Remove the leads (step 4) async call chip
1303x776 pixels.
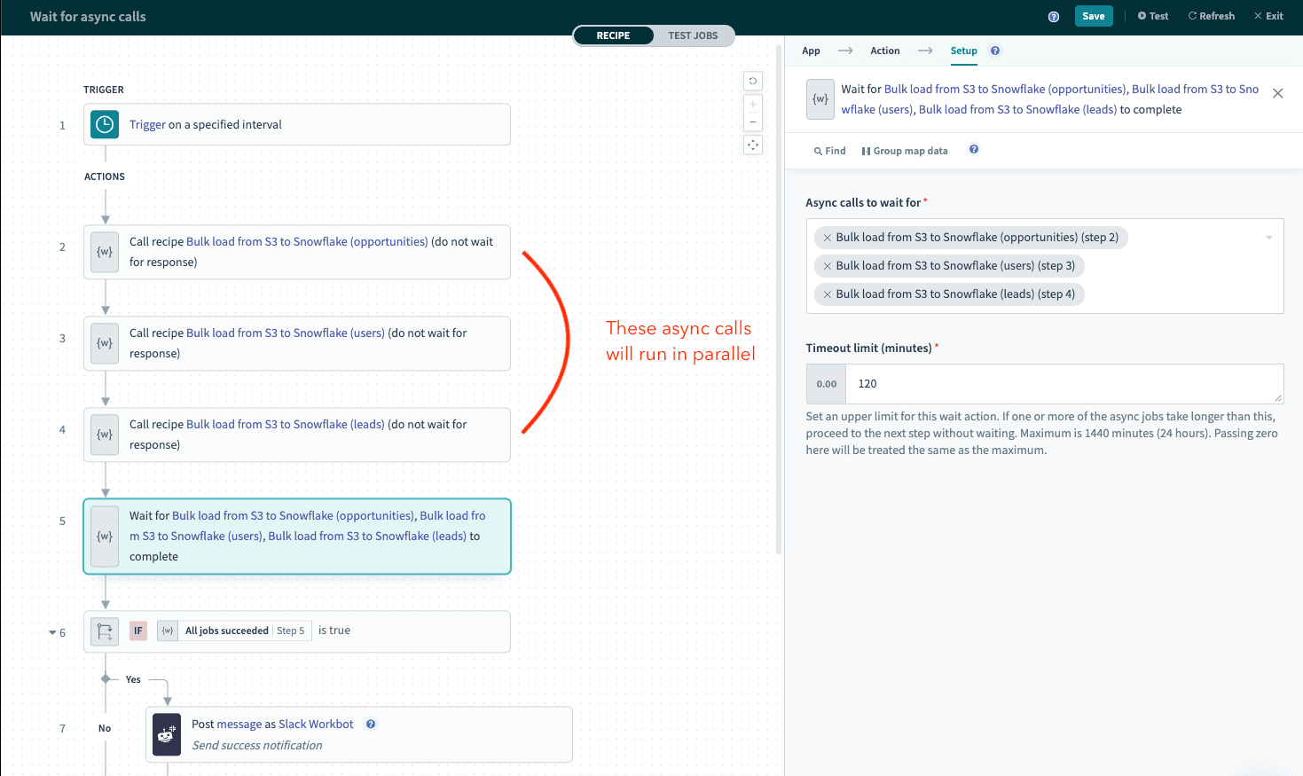click(827, 294)
